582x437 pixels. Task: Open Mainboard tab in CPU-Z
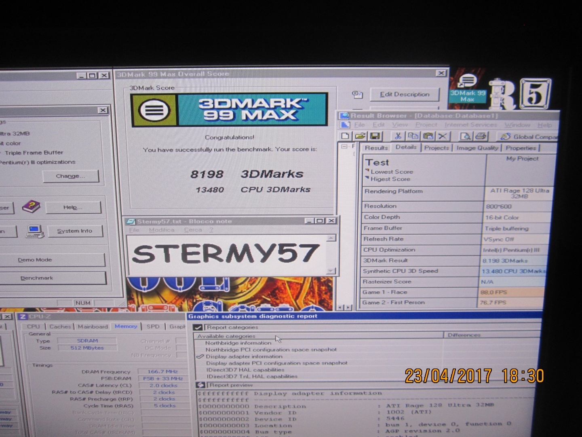click(93, 327)
